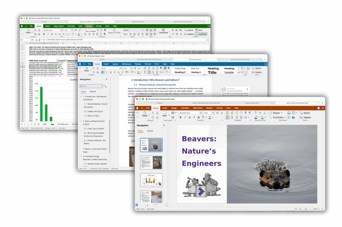This screenshot has height=227, width=342.
Task: Open the References tab in Beaver Report
Action: tap(126, 64)
